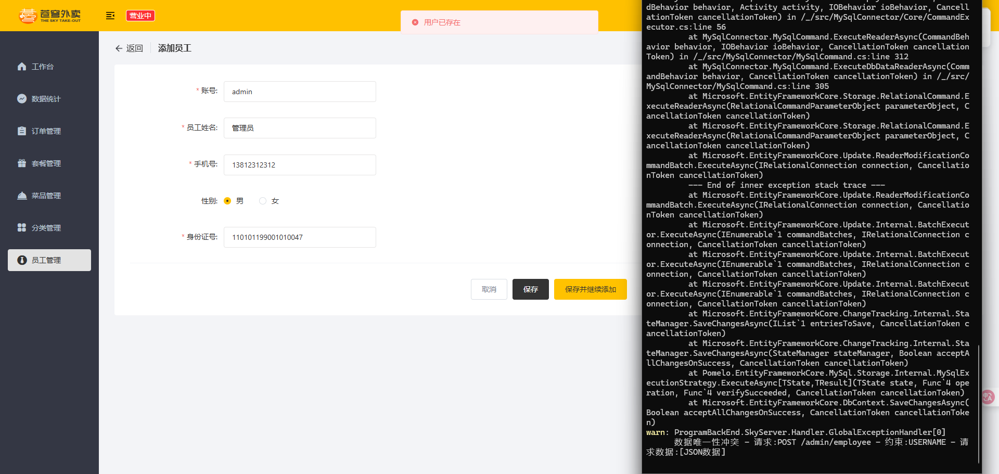999x474 pixels.
Task: Open the 订单管理 menu item
Action: click(x=46, y=131)
